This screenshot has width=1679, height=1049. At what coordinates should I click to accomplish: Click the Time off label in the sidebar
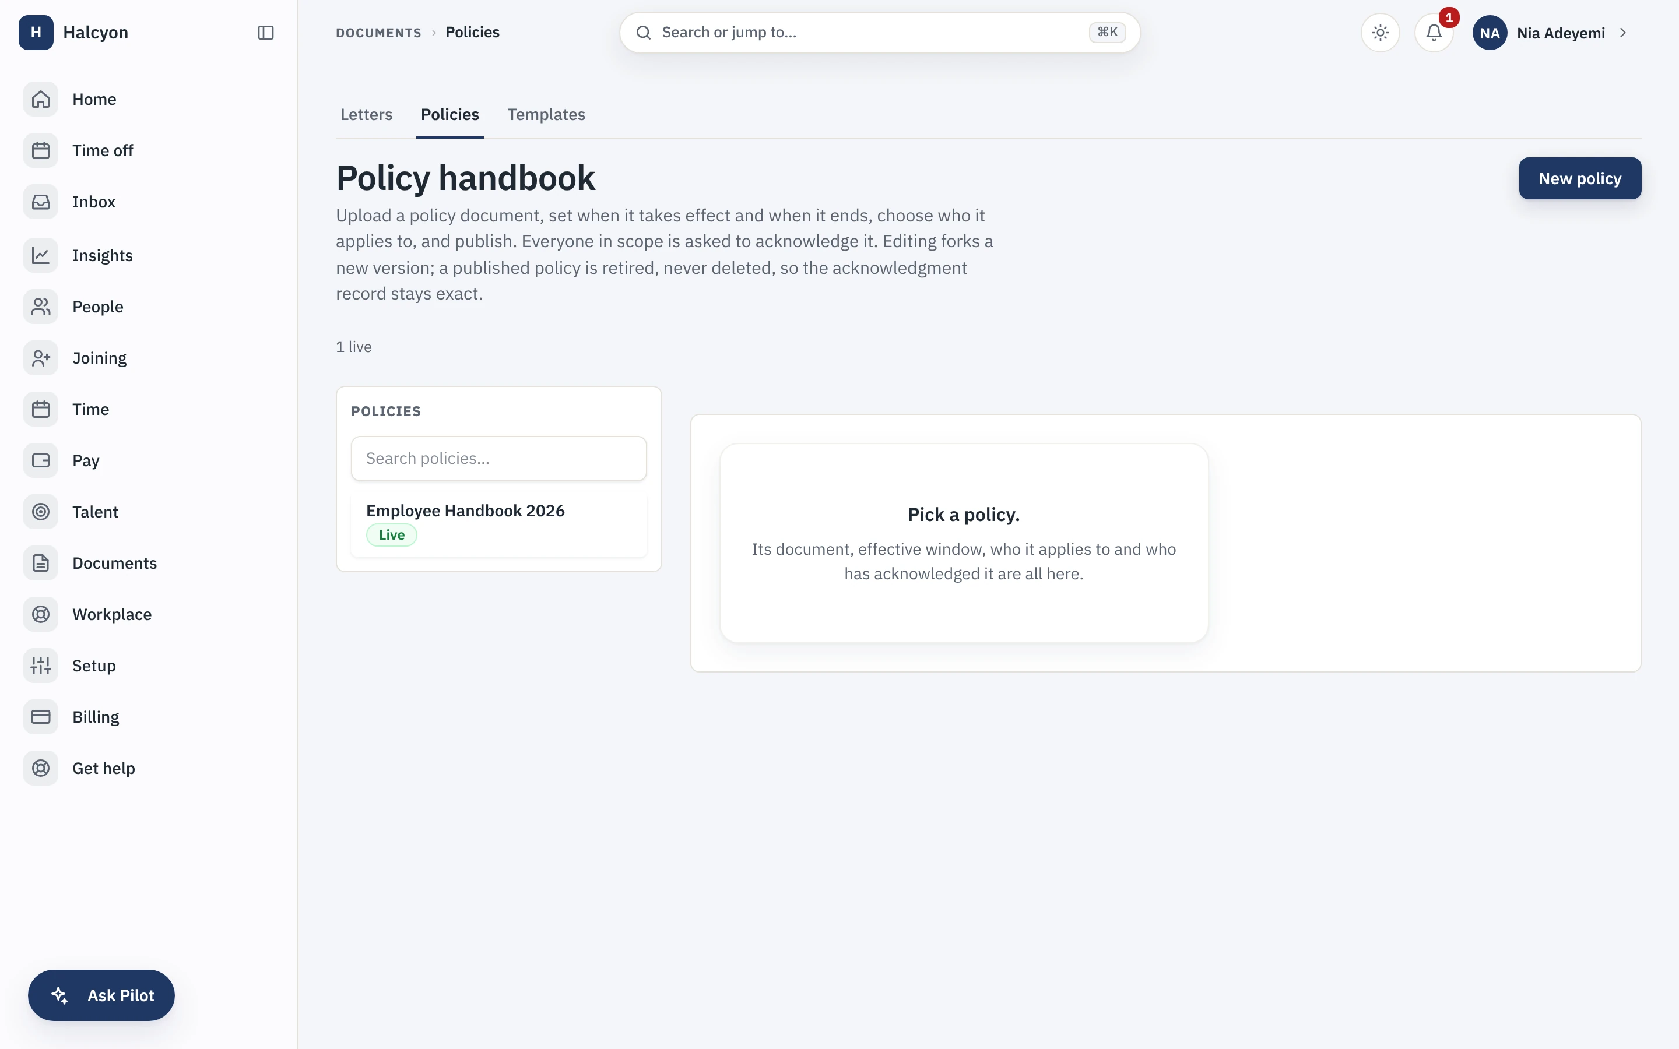point(103,150)
